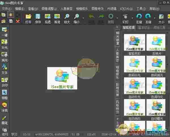The image size is (170, 137).
Task: Open the 查看 menu
Action: tap(33, 9)
